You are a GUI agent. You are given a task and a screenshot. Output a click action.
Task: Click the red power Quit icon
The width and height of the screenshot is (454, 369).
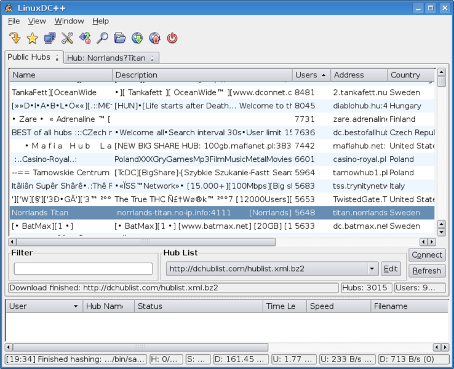(172, 38)
